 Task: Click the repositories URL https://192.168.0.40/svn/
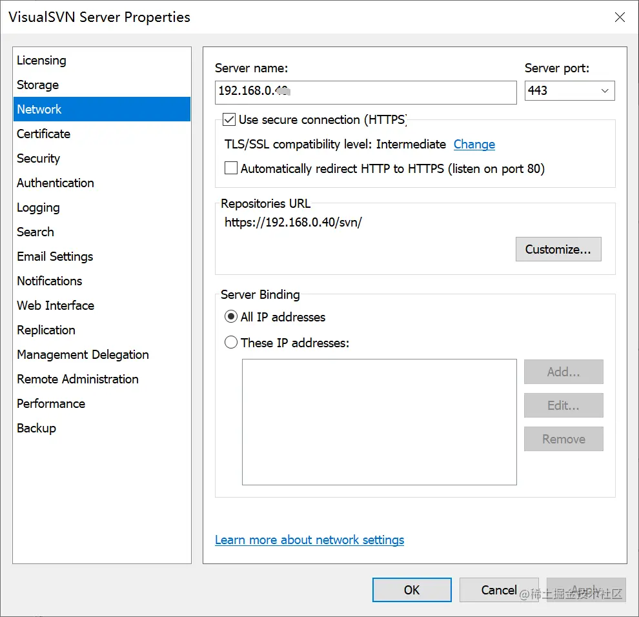tap(293, 223)
